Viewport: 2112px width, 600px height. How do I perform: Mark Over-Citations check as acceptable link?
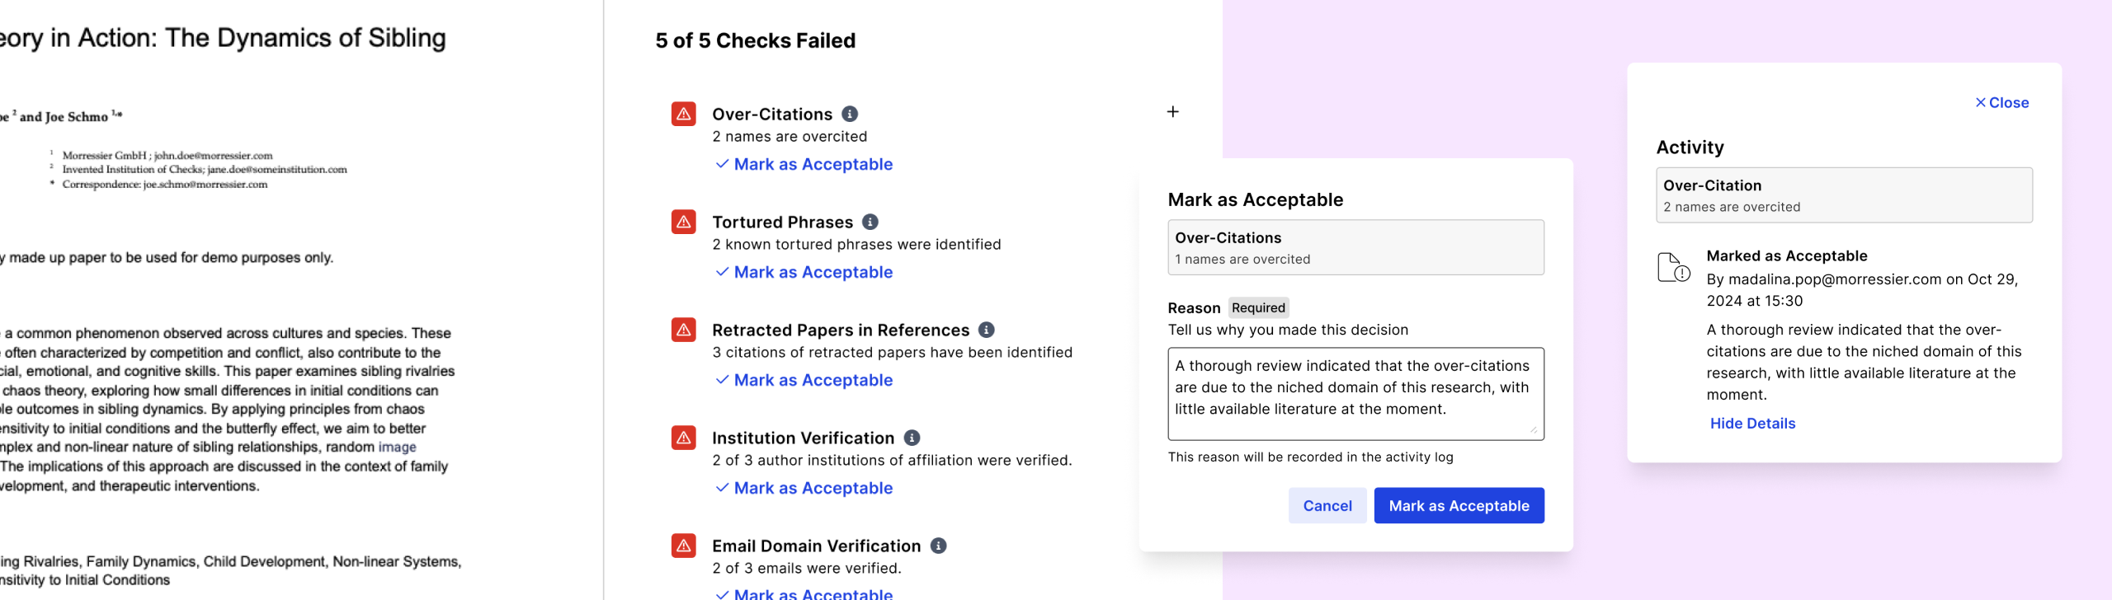tap(804, 165)
